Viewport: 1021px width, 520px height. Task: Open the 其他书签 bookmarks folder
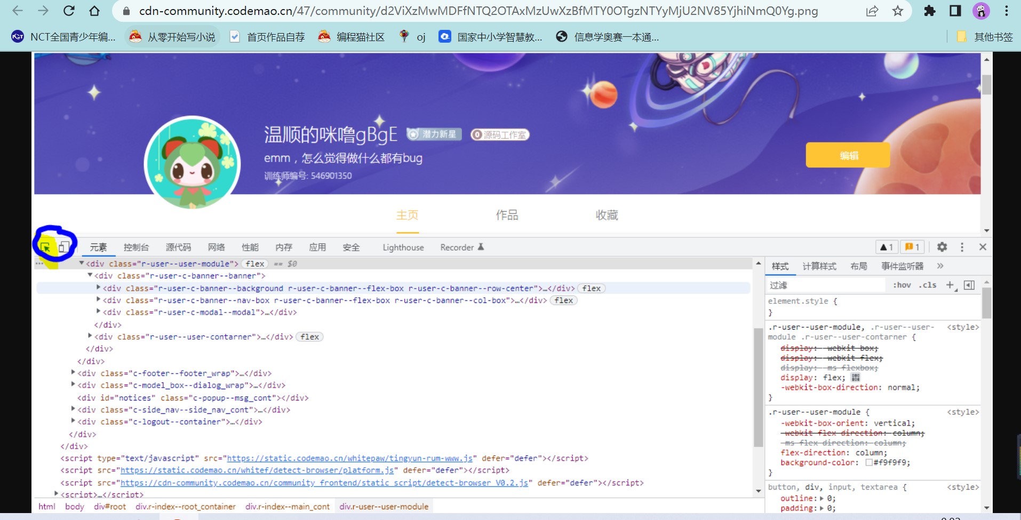click(985, 37)
